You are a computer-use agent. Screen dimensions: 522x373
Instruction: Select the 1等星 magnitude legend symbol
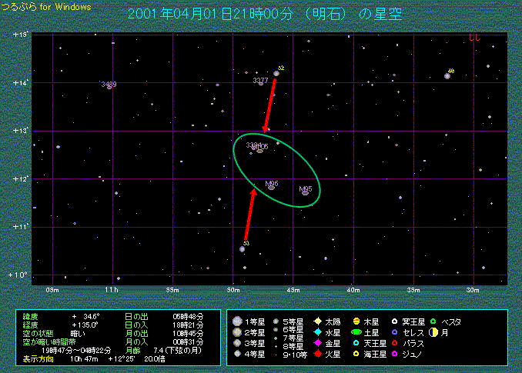[238, 321]
